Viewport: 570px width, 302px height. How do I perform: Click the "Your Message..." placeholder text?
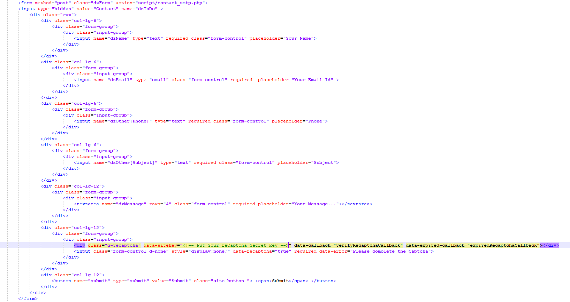[318, 204]
